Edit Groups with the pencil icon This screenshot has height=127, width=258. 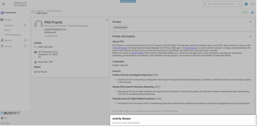[250, 22]
